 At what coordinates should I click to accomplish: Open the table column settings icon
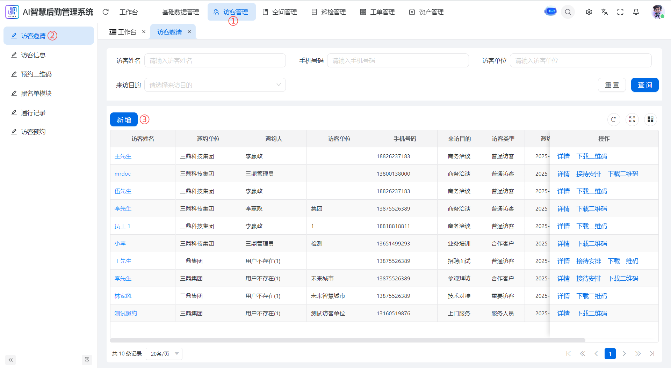(x=650, y=119)
